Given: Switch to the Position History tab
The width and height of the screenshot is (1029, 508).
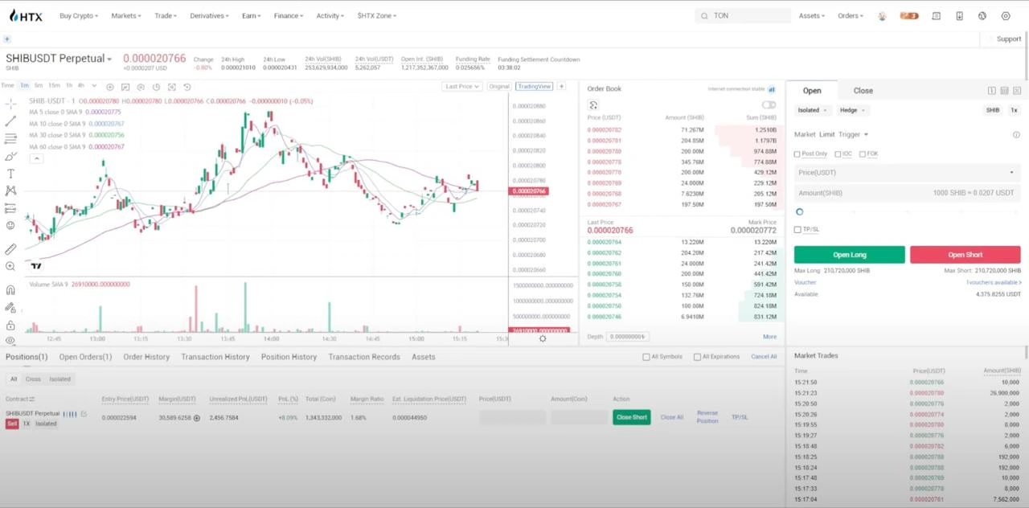Looking at the screenshot, I should tap(289, 357).
